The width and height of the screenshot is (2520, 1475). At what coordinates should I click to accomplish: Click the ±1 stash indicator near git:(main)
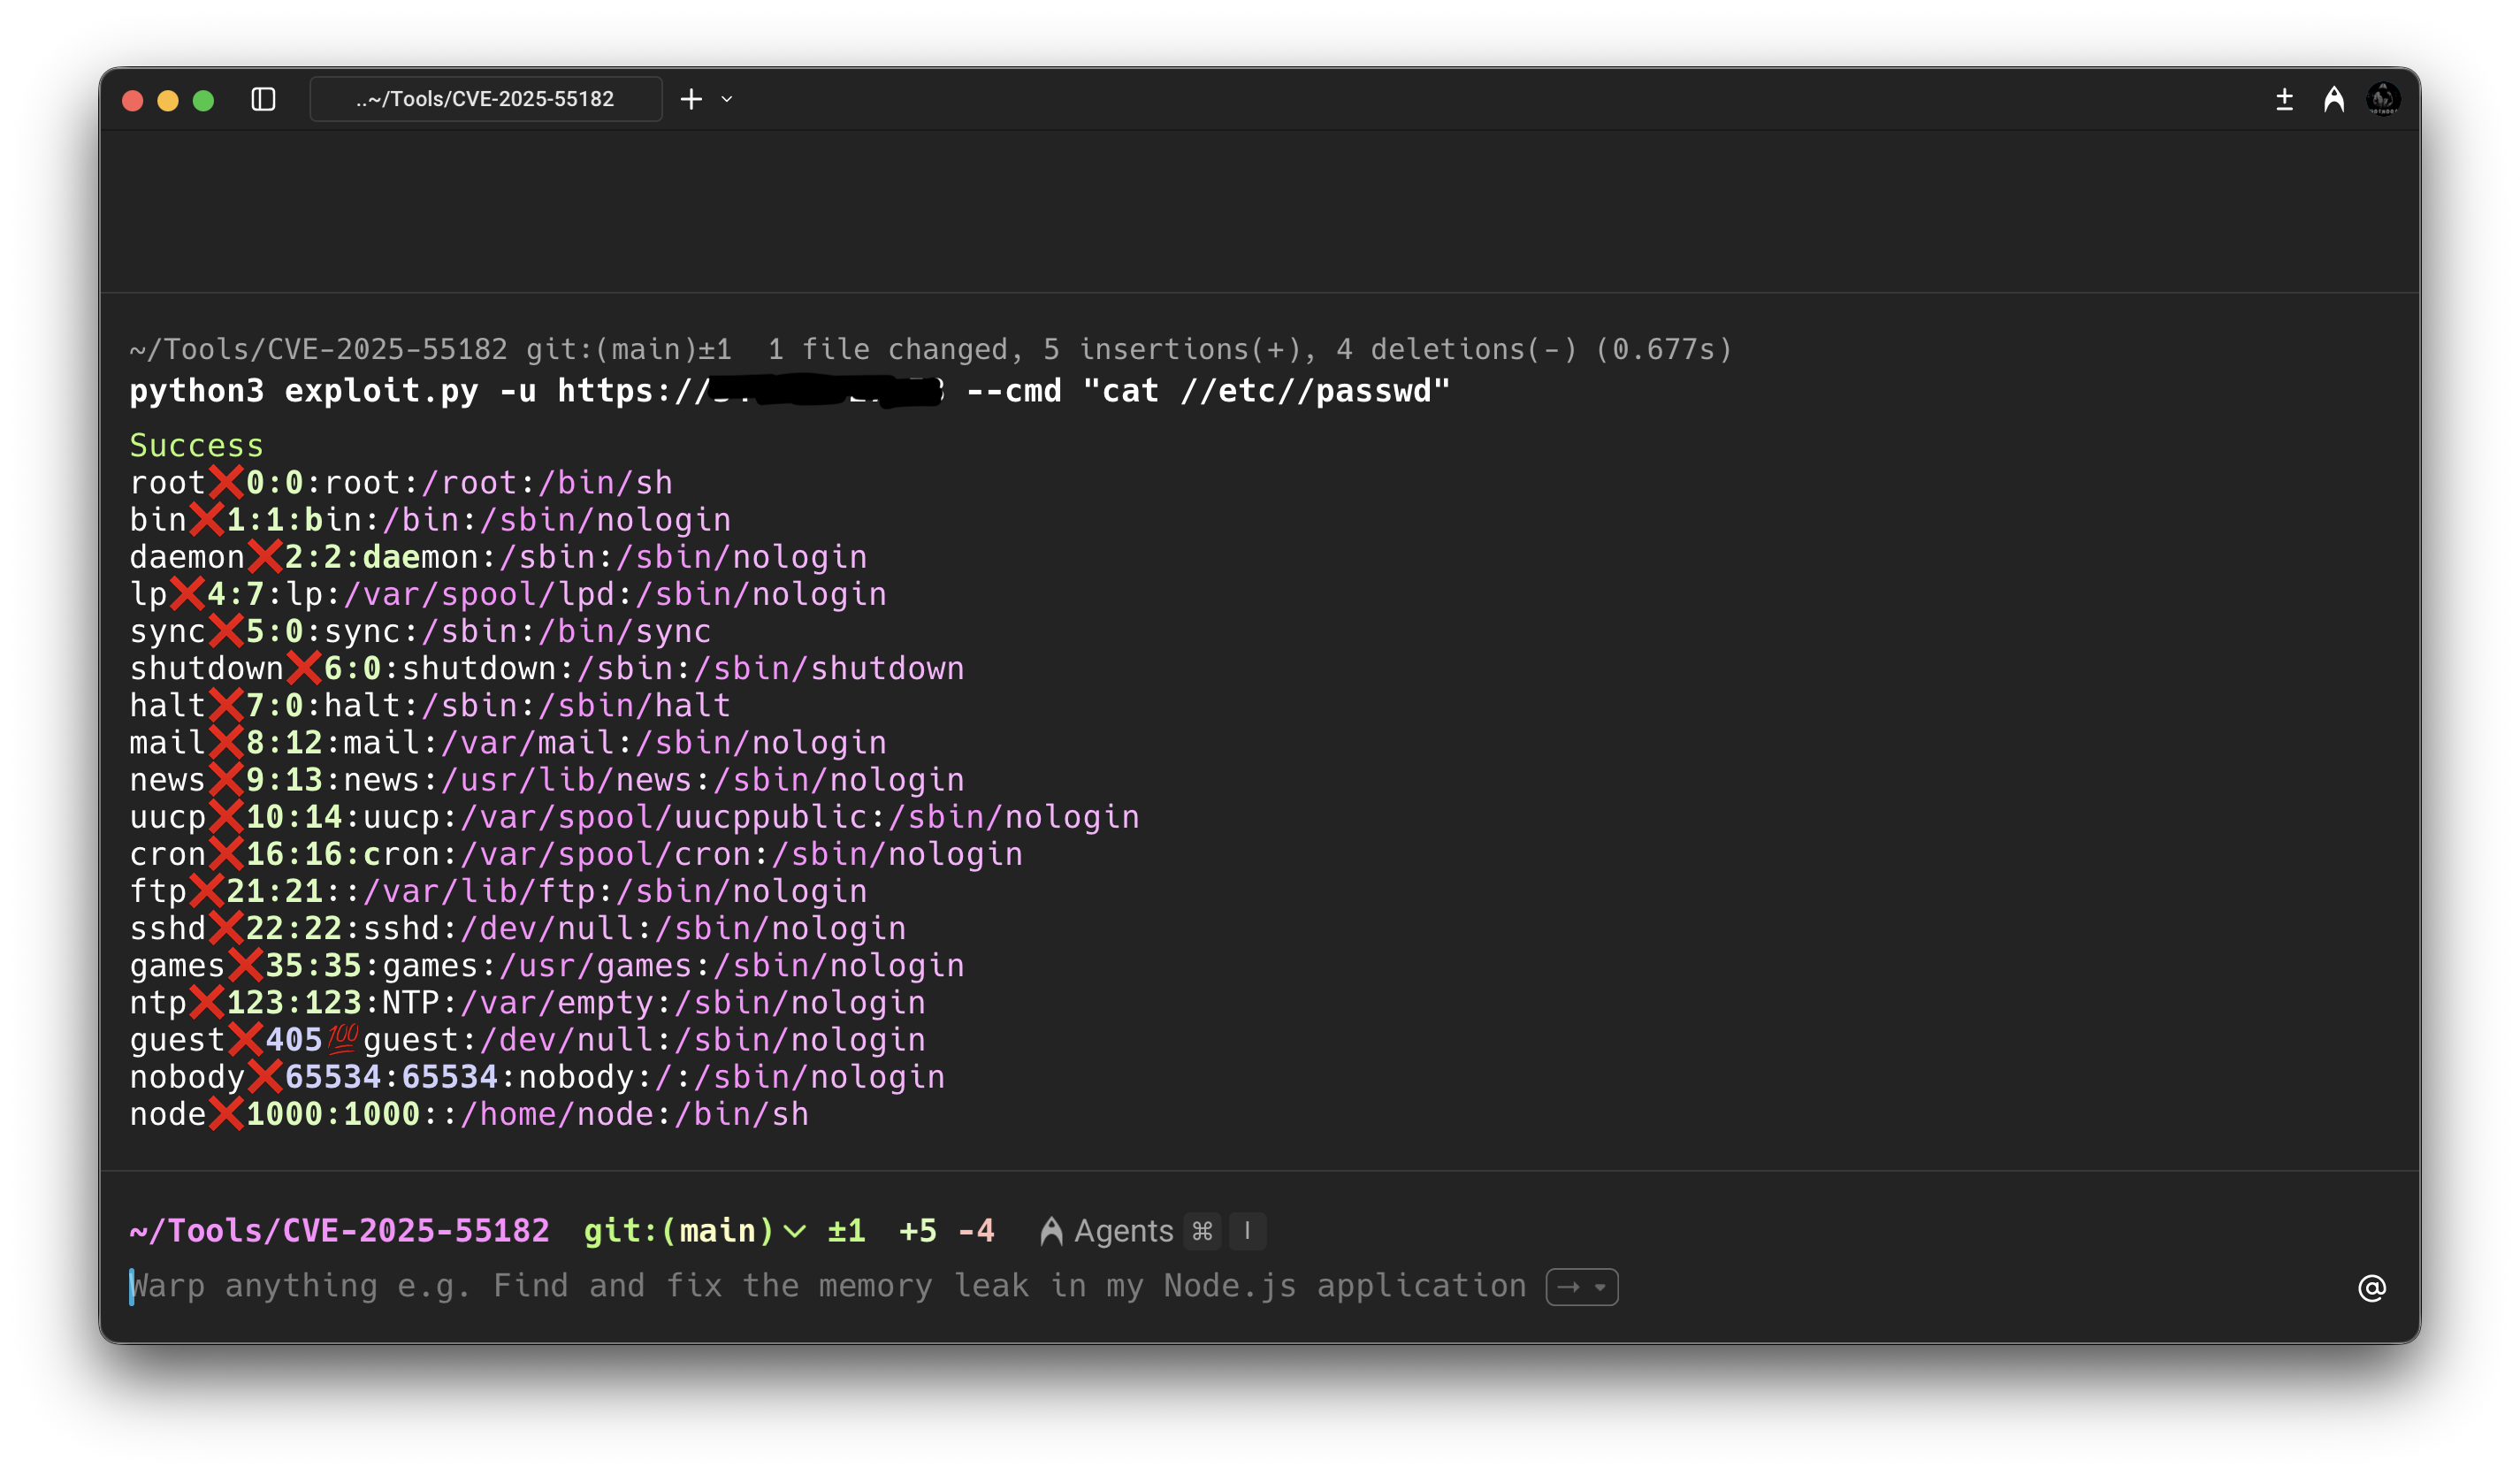click(x=846, y=1231)
